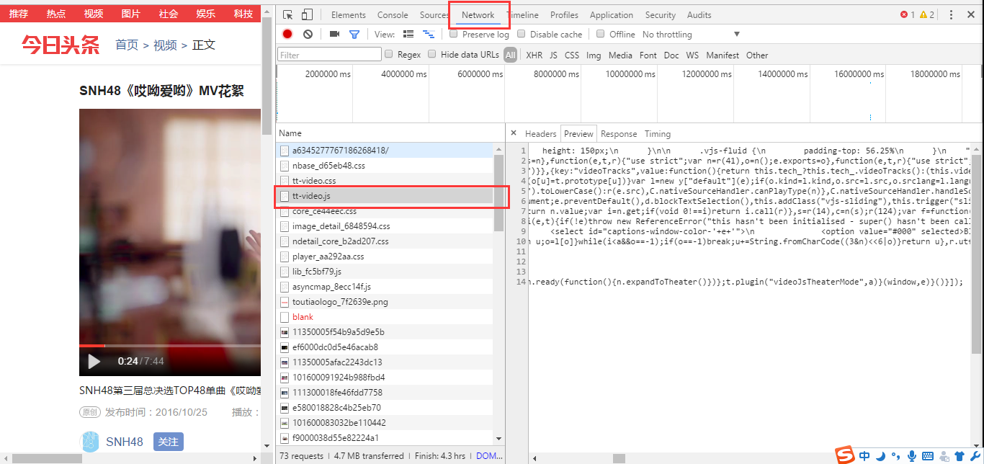Open the Sources panel
This screenshot has height=464, width=984.
pos(433,14)
